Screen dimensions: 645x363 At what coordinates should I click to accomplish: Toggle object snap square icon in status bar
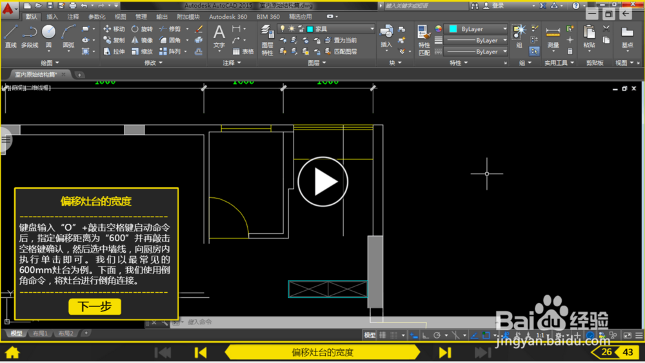[486, 335]
